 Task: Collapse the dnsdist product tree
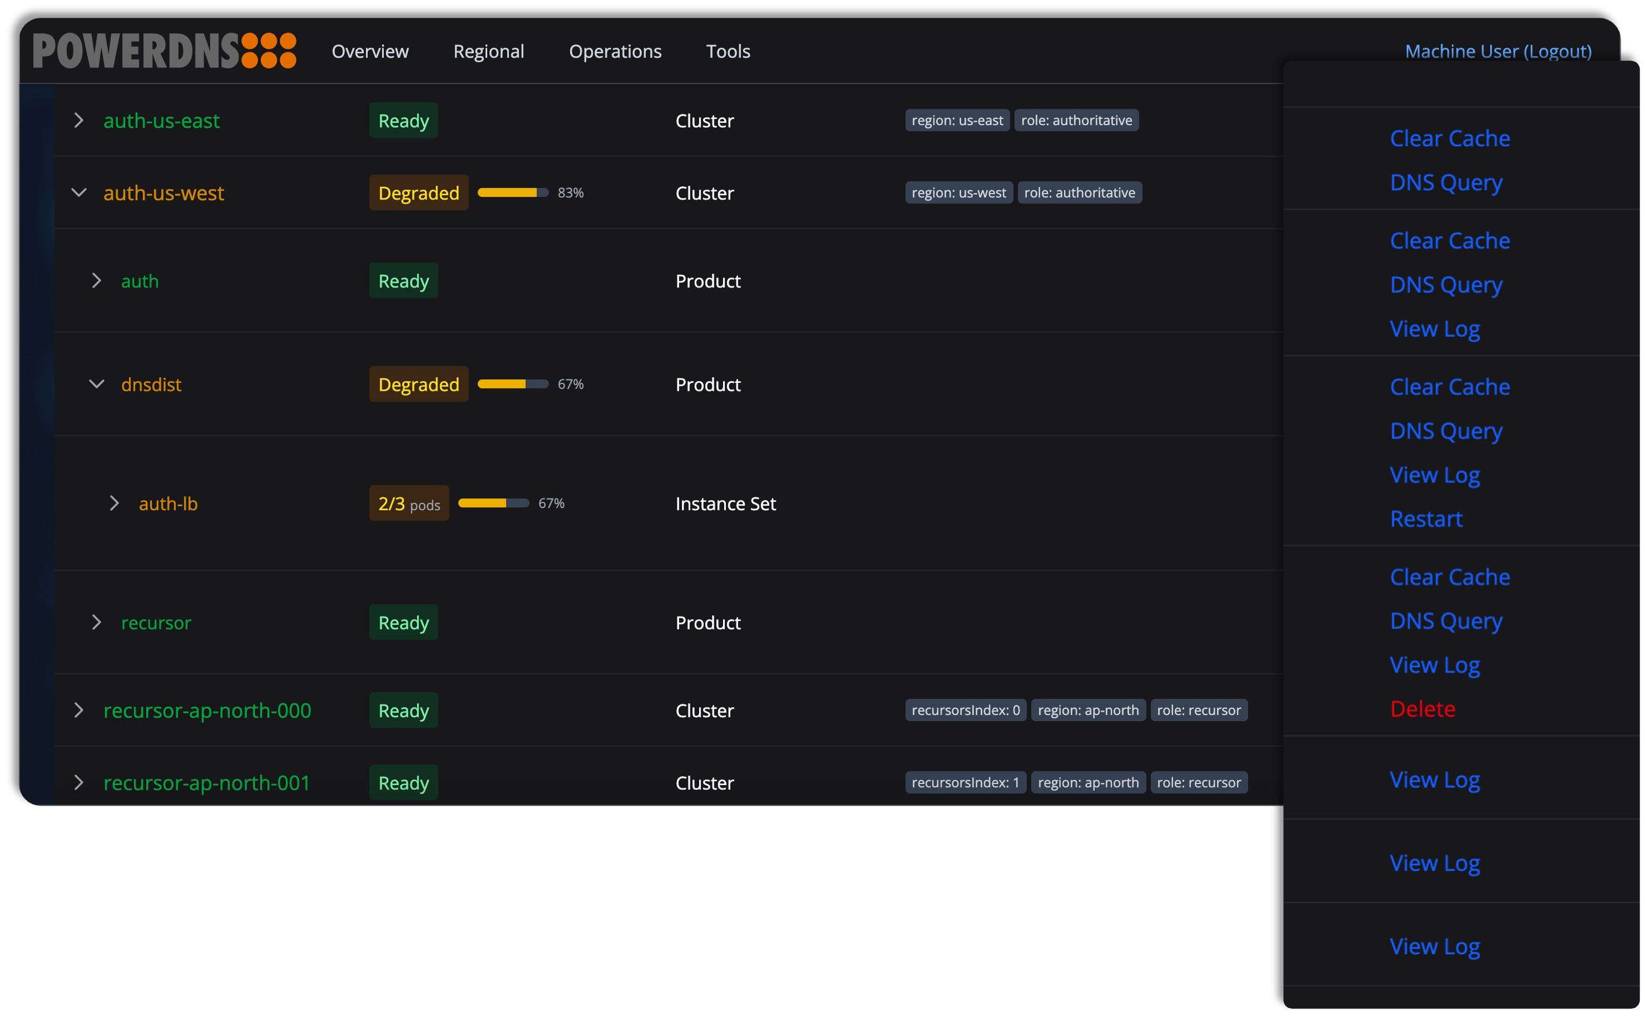point(97,383)
